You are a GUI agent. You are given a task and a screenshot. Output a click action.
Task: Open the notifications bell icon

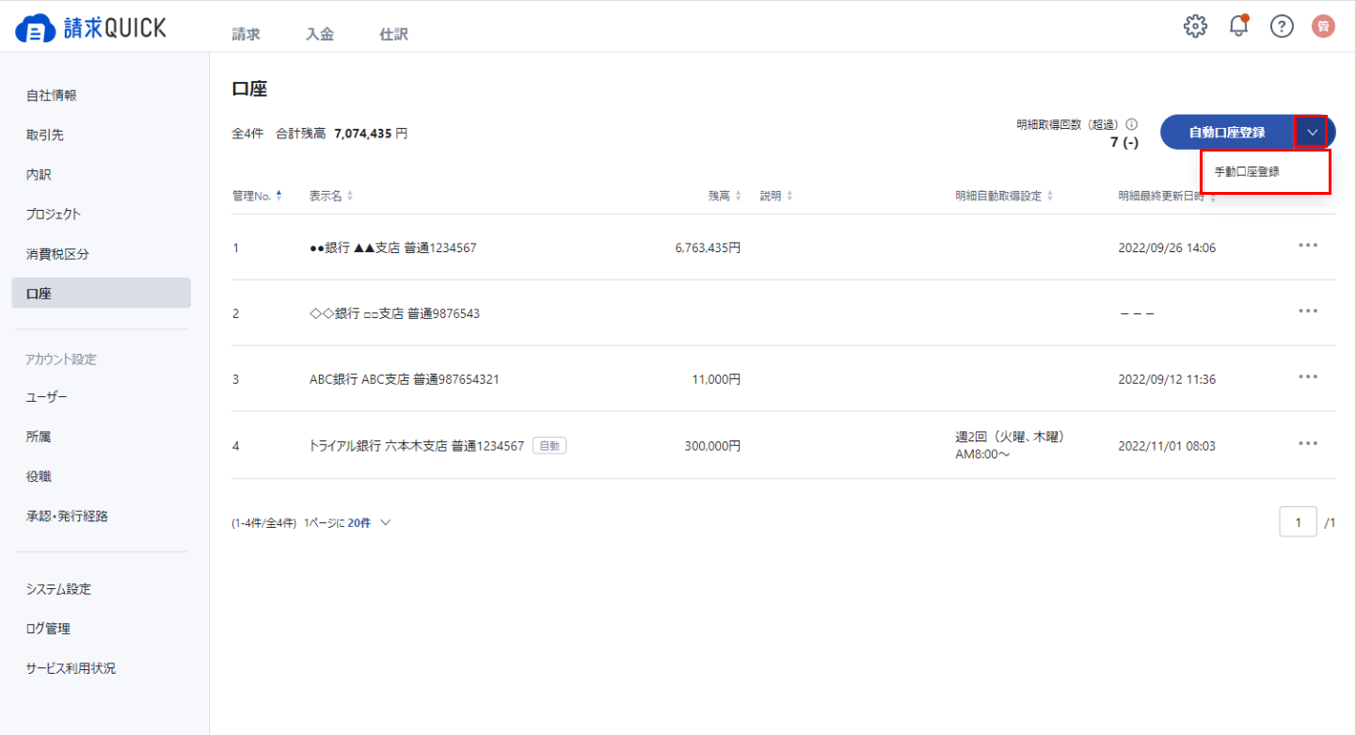pos(1239,26)
